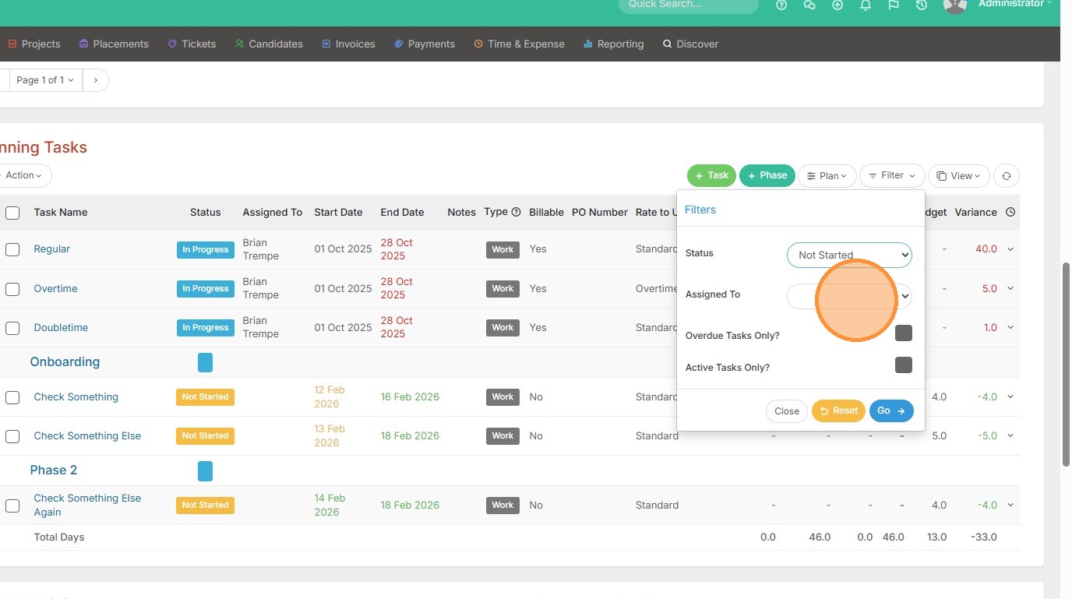Viewport: 1072px width, 599px height.
Task: Open the Reporting menu item
Action: (x=614, y=44)
